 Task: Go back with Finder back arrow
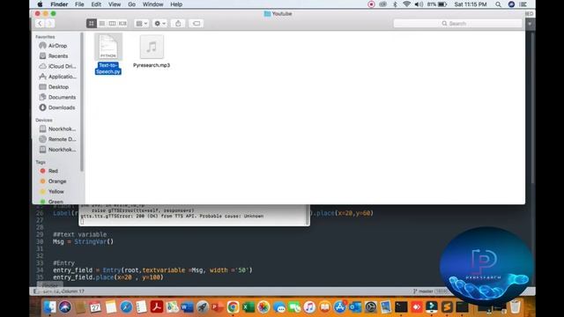(x=40, y=24)
